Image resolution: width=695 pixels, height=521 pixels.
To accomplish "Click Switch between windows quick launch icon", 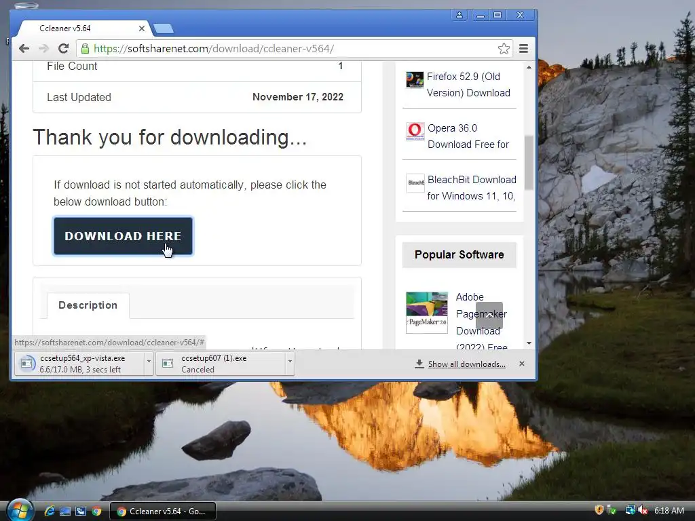I will click(81, 512).
